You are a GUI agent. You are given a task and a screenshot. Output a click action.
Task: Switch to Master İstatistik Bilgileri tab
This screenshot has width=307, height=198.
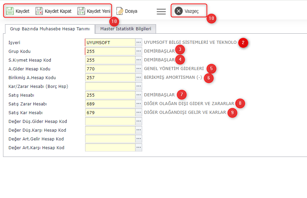[x=126, y=29]
